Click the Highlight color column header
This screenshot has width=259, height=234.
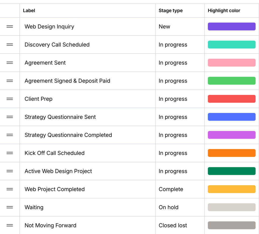224,10
